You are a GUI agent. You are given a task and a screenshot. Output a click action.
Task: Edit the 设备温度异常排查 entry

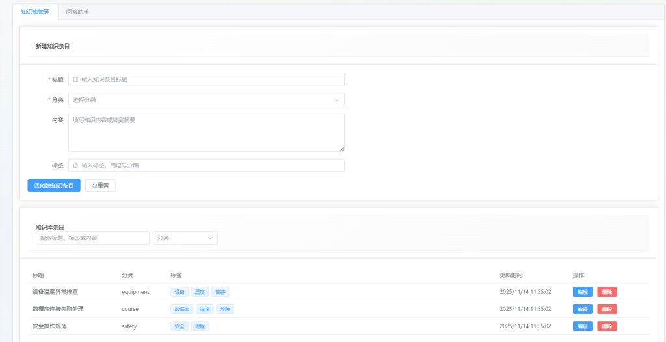coord(582,292)
